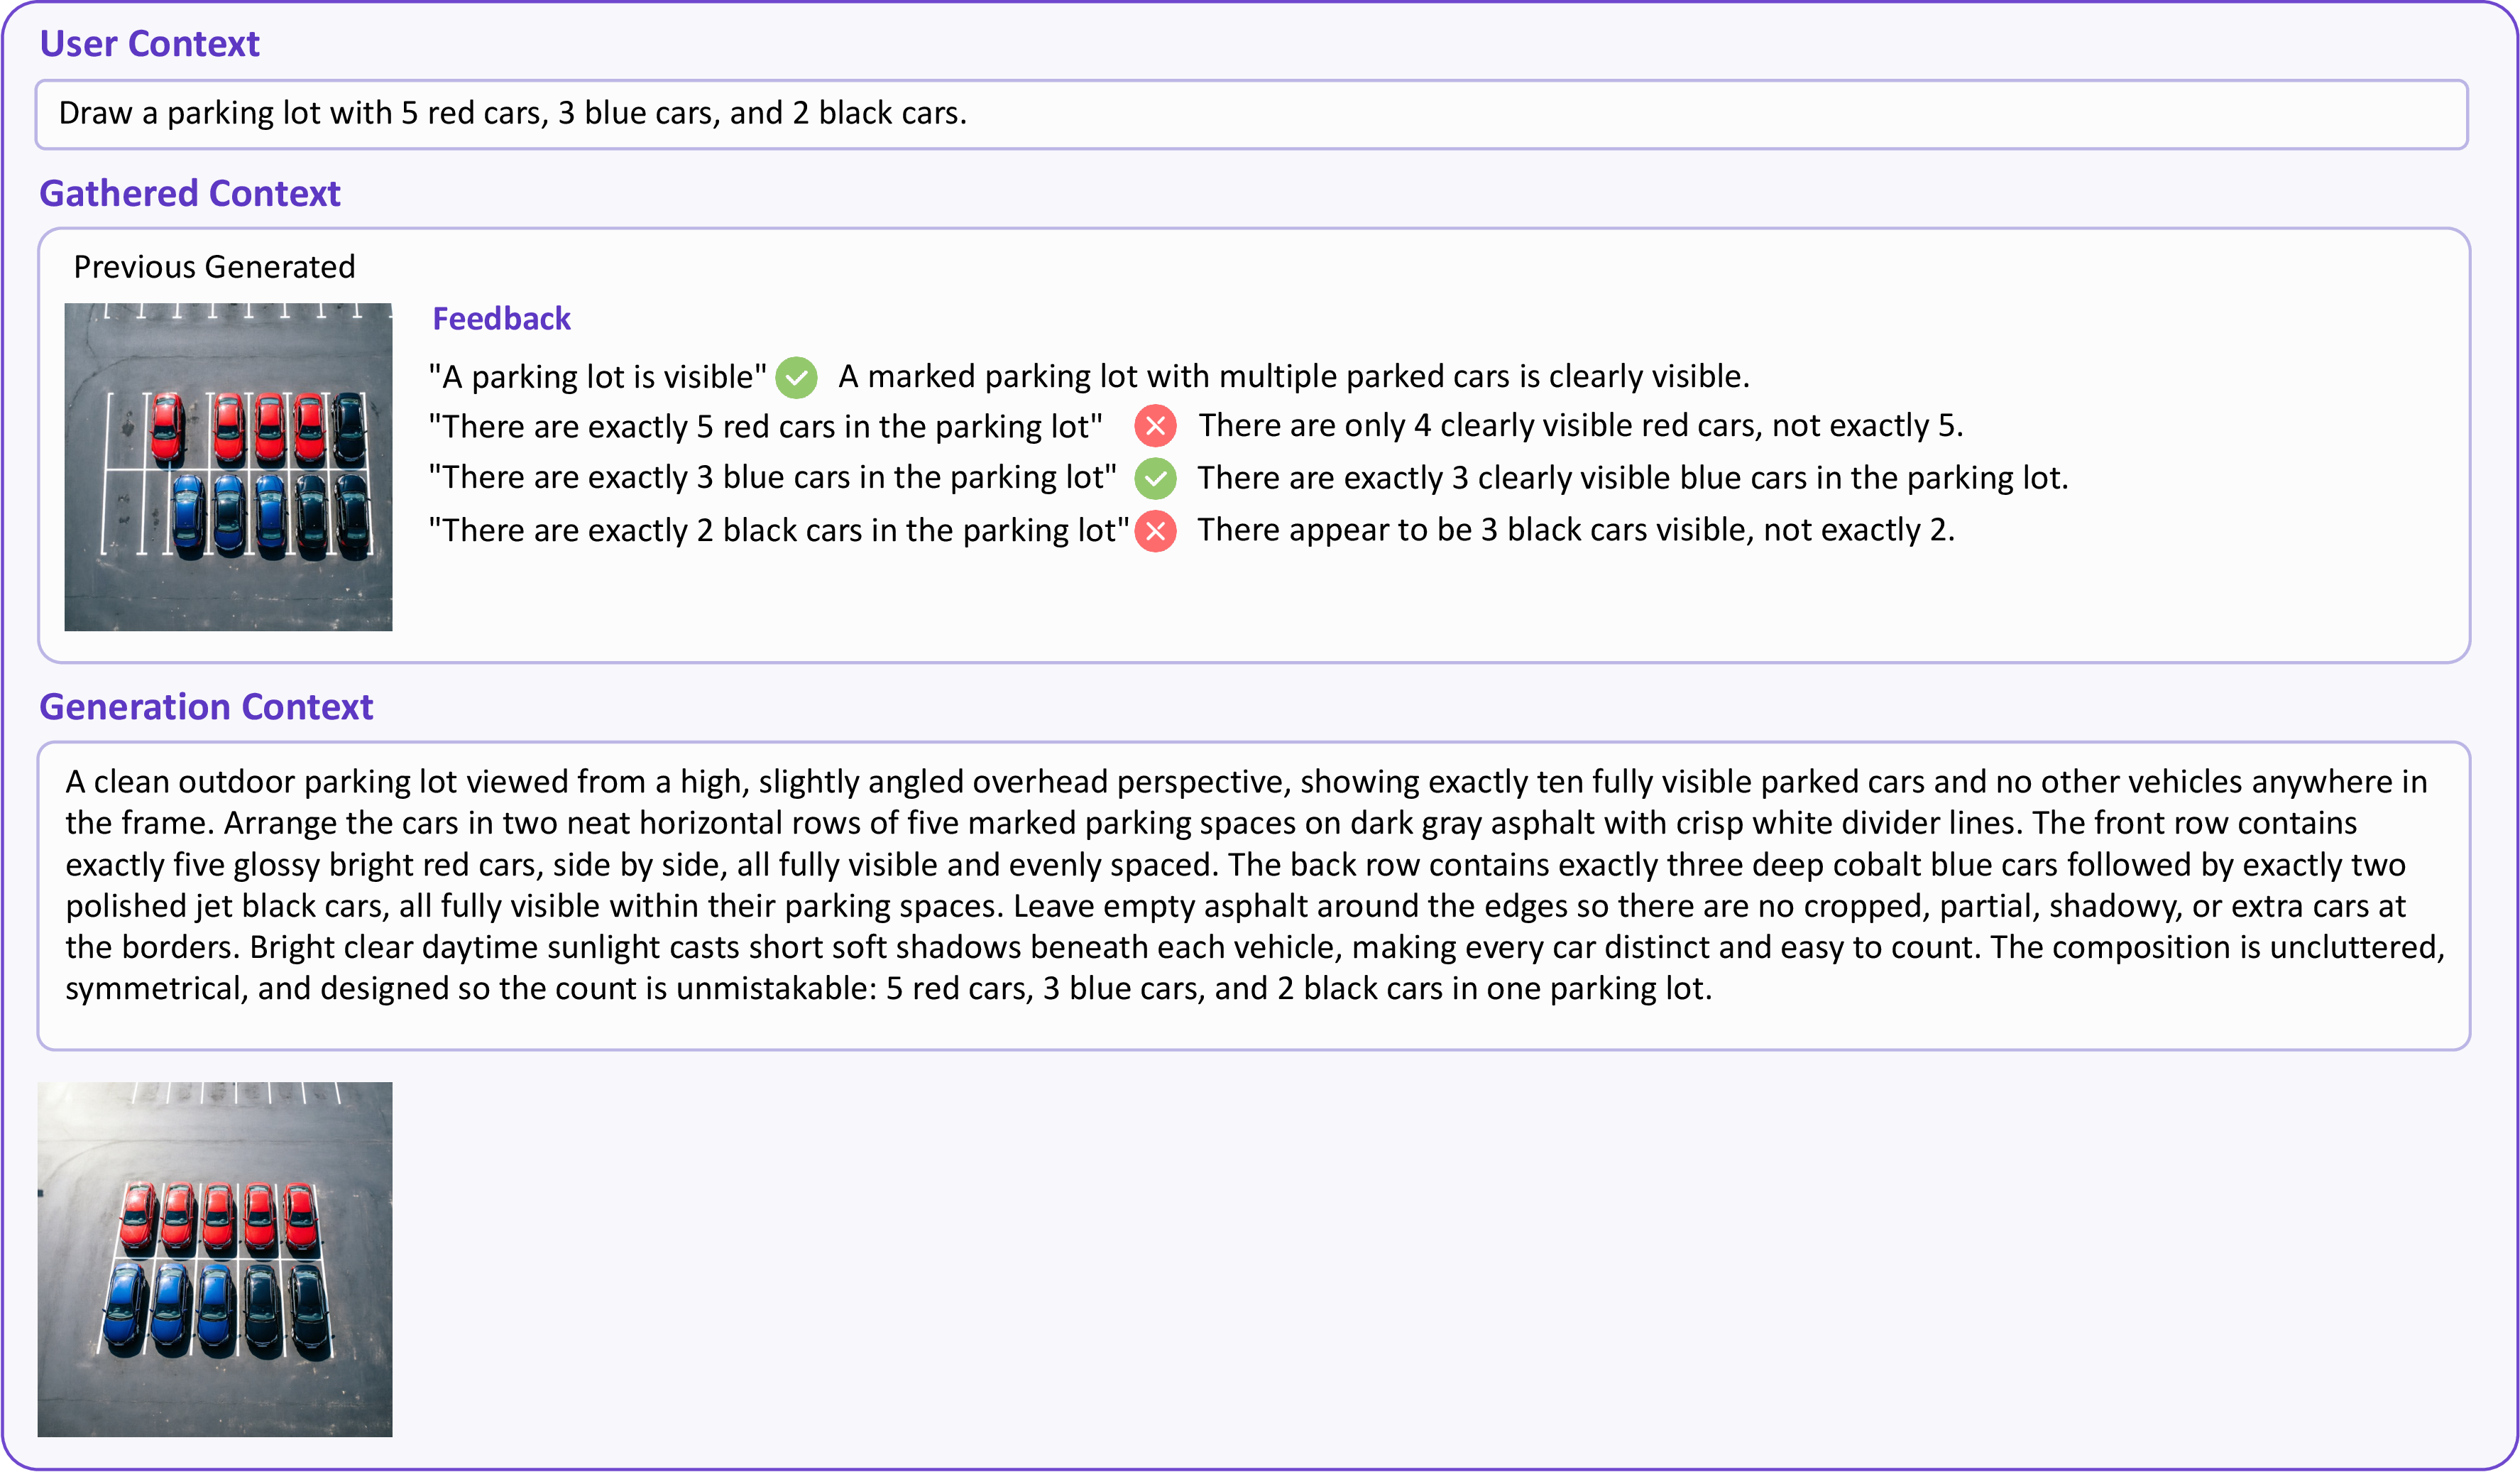Click the Generation Context heading
The width and height of the screenshot is (2520, 1472).
[x=206, y=707]
